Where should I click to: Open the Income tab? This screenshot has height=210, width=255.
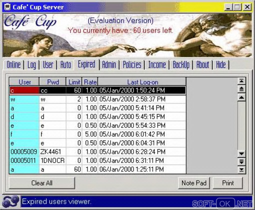pyautogui.click(x=157, y=64)
